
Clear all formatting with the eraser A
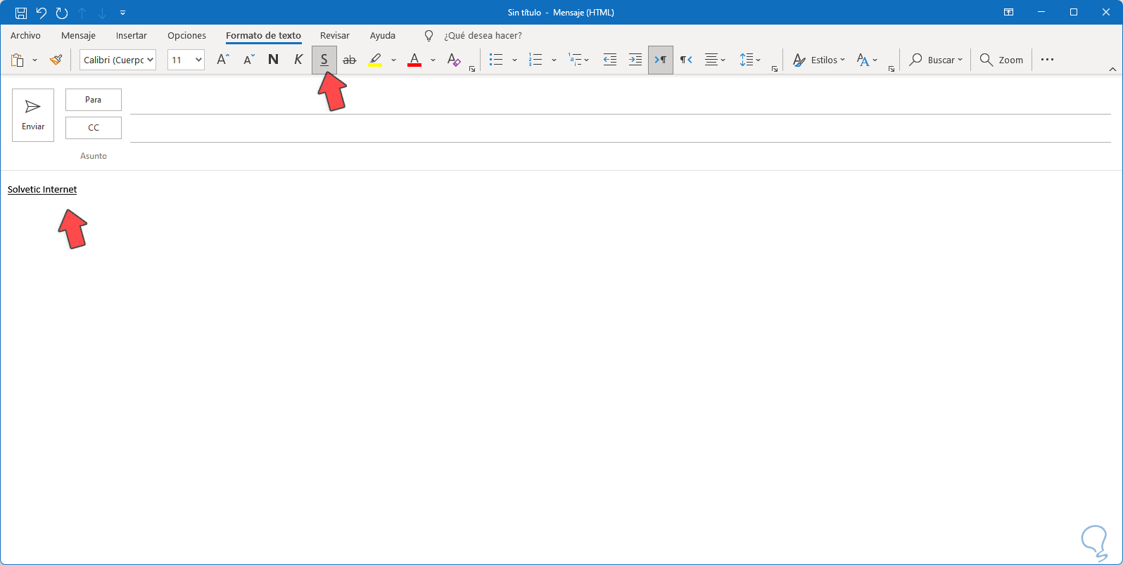(x=454, y=60)
